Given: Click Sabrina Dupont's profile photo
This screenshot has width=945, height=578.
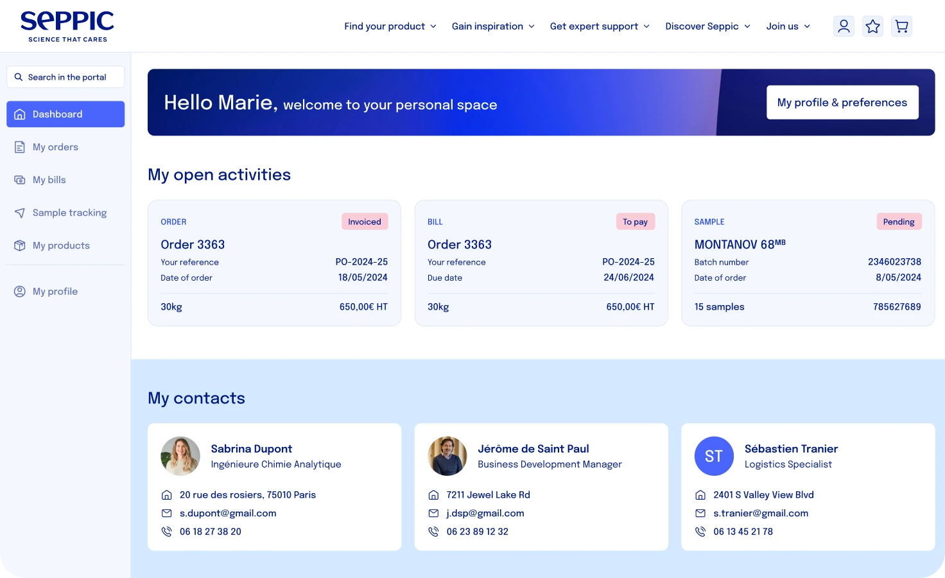Looking at the screenshot, I should (x=180, y=456).
